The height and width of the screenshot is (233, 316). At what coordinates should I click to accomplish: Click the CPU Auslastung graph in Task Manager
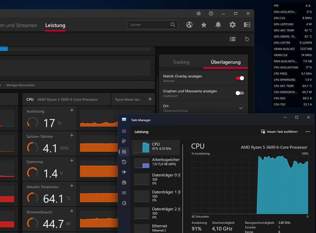tap(250, 185)
